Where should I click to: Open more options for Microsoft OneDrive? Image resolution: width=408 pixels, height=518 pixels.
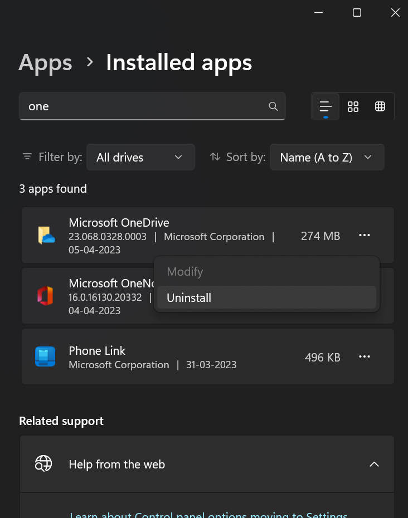pos(365,236)
